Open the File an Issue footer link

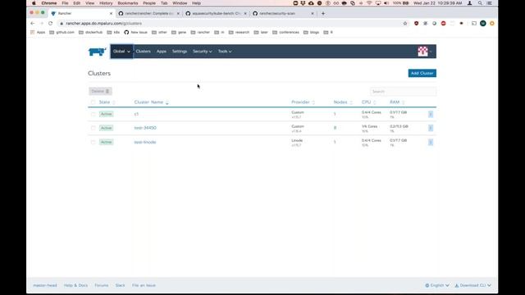pyautogui.click(x=144, y=285)
